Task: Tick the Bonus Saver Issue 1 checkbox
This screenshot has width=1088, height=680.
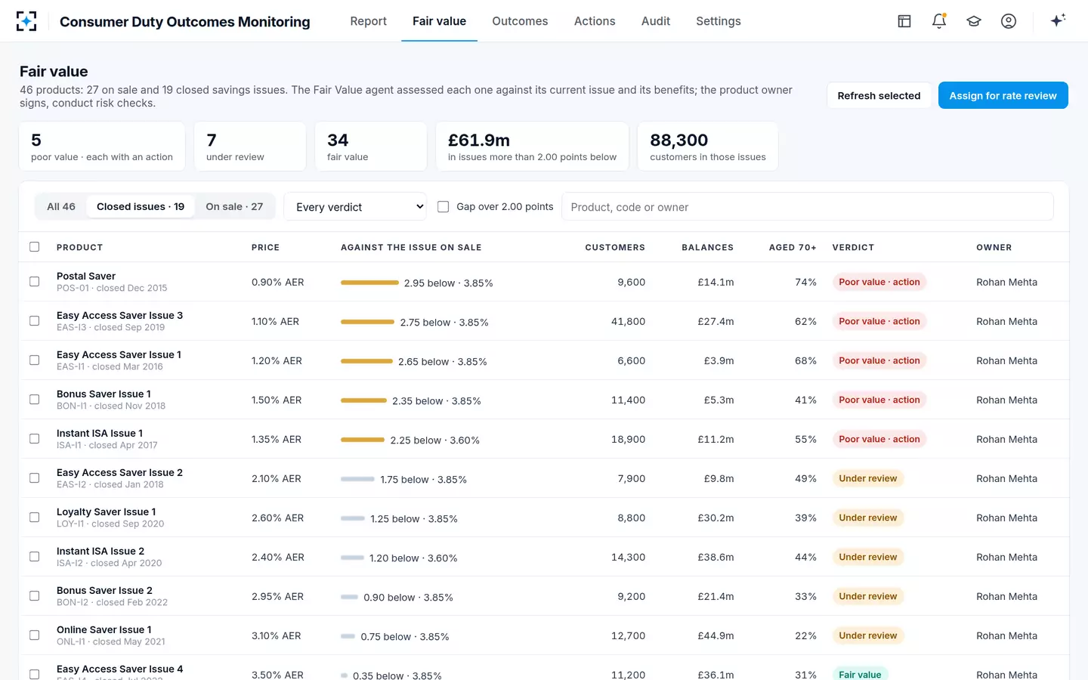Action: pos(34,400)
